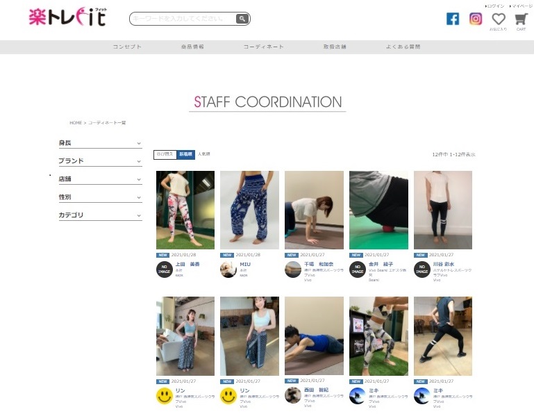Click the search magnifier button
This screenshot has width=534, height=414.
pos(242,19)
